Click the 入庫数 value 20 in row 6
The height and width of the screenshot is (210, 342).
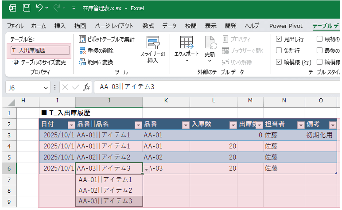point(233,168)
